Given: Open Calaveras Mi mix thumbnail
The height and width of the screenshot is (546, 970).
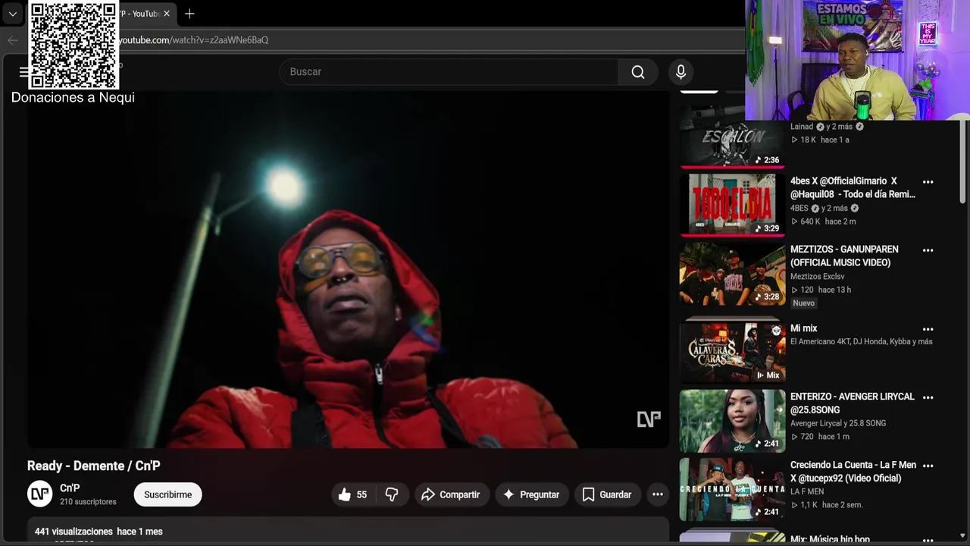Looking at the screenshot, I should (732, 352).
